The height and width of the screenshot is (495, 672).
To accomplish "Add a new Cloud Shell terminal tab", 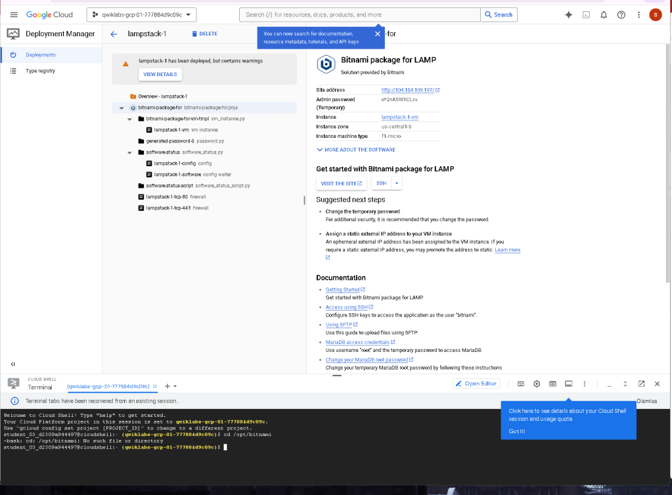I will click(x=167, y=386).
